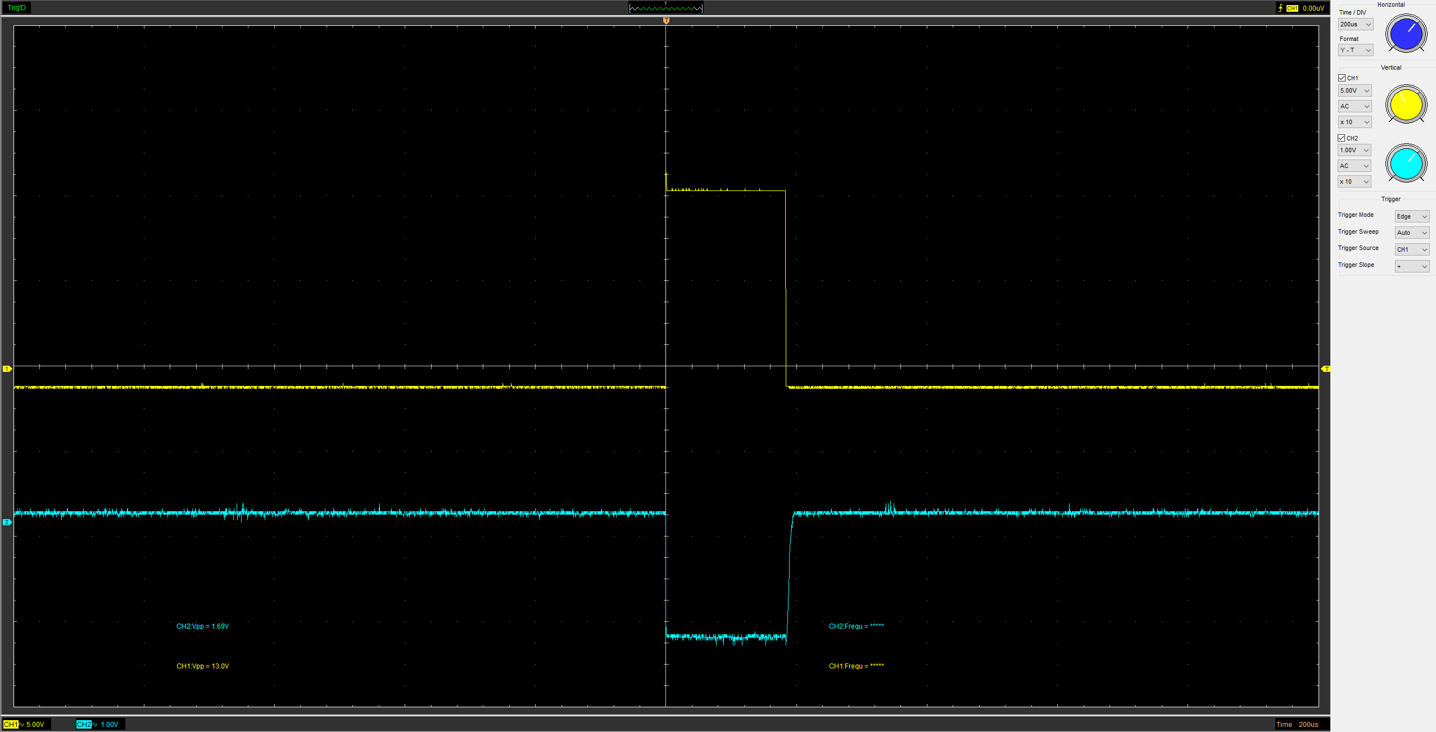Open the CH1 AC coupling dropdown
This screenshot has width=1436, height=732.
point(1355,106)
